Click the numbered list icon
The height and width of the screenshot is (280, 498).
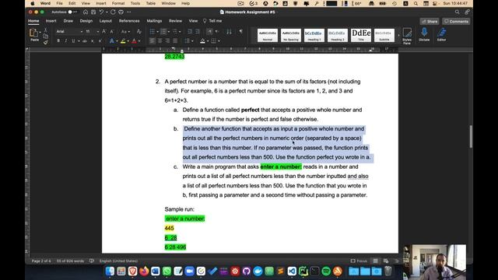[x=163, y=31]
